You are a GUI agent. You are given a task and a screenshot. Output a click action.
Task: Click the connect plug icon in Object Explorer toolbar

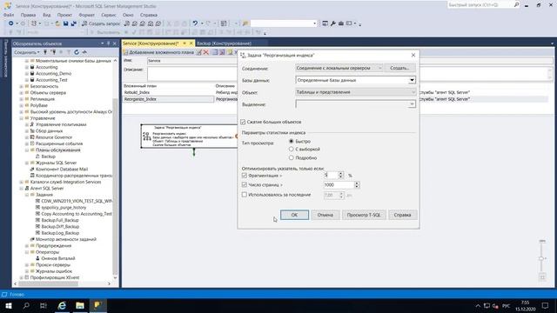pyautogui.click(x=45, y=52)
